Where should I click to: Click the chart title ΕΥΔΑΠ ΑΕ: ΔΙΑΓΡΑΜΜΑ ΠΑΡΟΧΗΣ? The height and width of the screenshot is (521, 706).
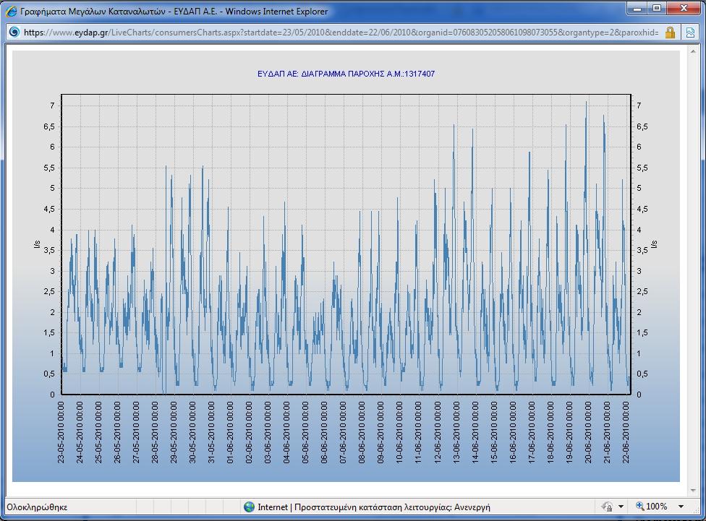pos(346,74)
